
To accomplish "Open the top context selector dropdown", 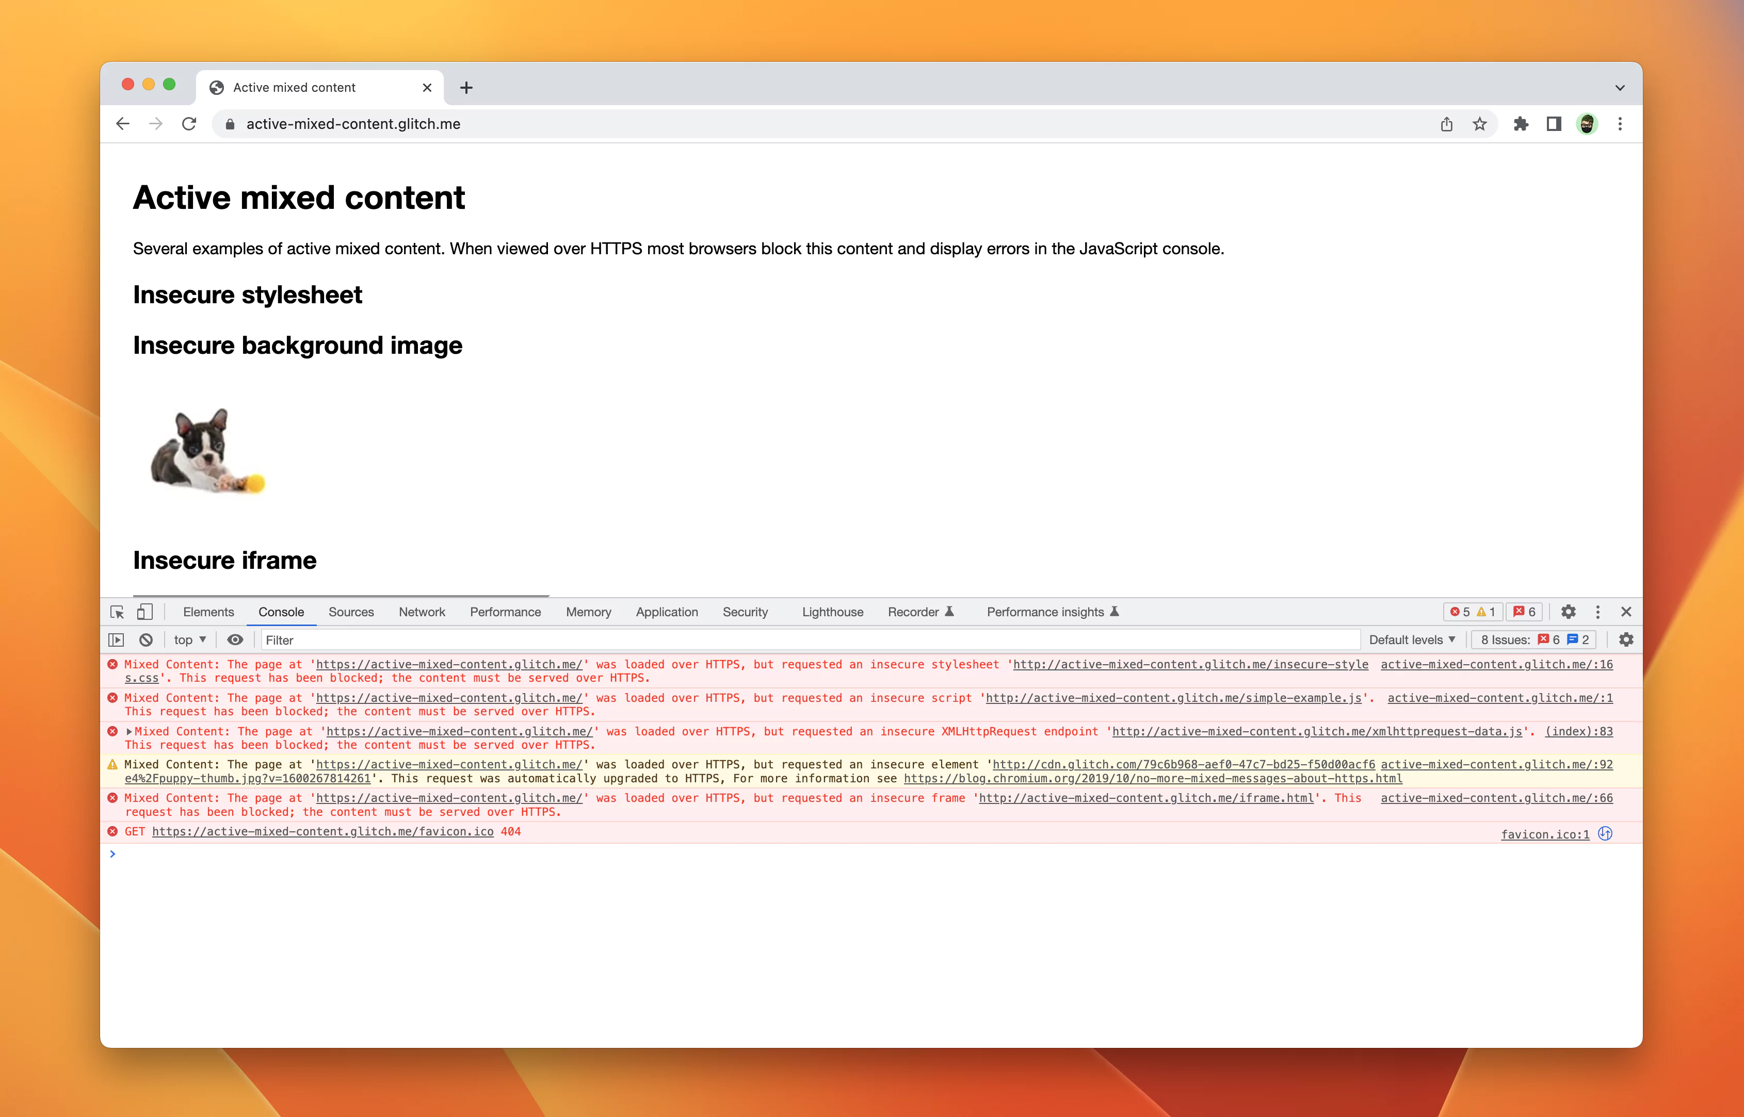I will click(189, 640).
